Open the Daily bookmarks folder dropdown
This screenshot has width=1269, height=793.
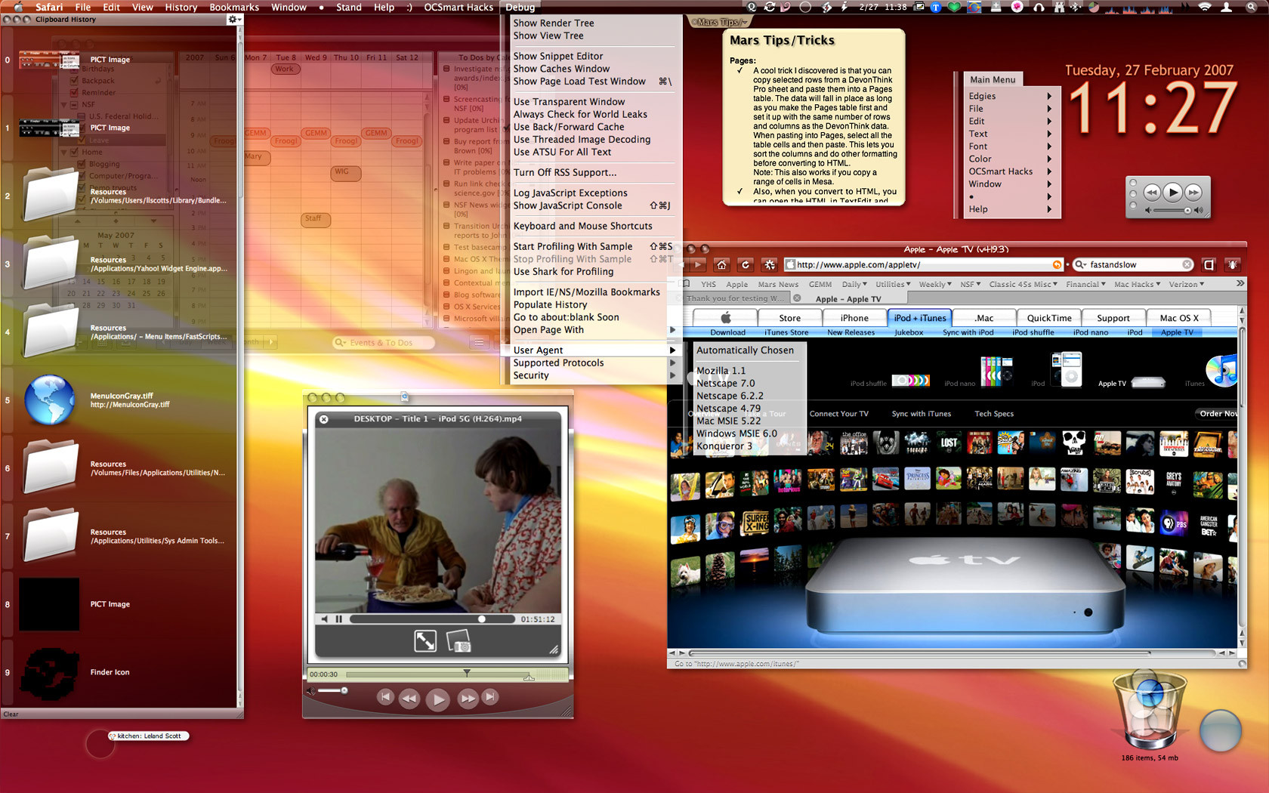[x=854, y=285]
